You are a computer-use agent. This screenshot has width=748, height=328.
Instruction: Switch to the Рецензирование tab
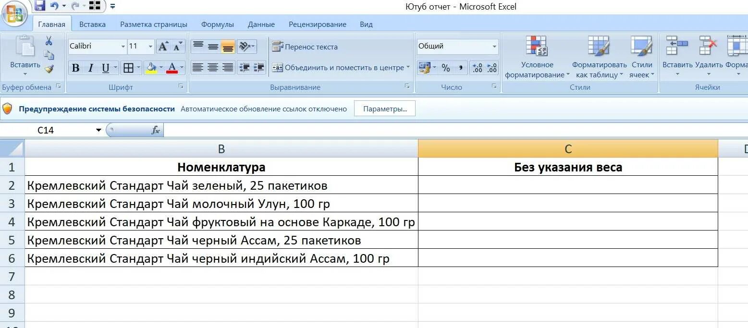point(318,24)
